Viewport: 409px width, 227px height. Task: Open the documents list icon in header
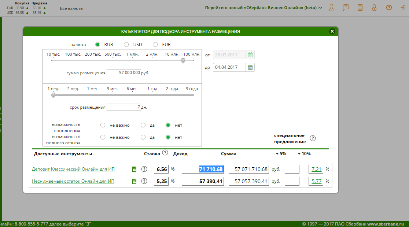tap(360, 8)
